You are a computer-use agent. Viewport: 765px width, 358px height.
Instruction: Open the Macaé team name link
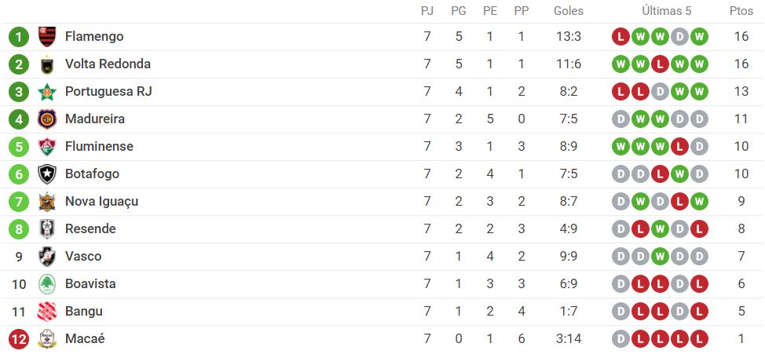point(85,339)
